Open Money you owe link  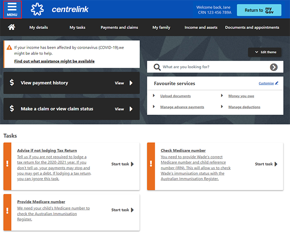point(241,96)
